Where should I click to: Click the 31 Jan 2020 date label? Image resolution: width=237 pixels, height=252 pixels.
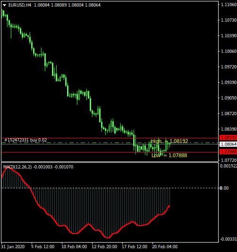(x=13, y=247)
